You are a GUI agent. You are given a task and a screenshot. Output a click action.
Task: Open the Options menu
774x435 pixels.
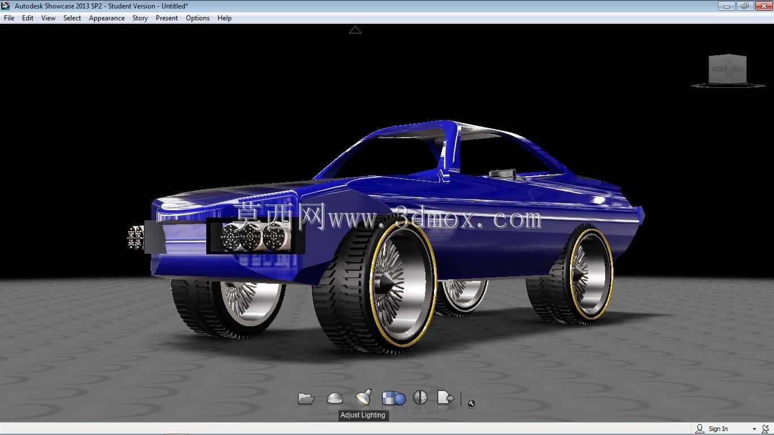coord(198,18)
